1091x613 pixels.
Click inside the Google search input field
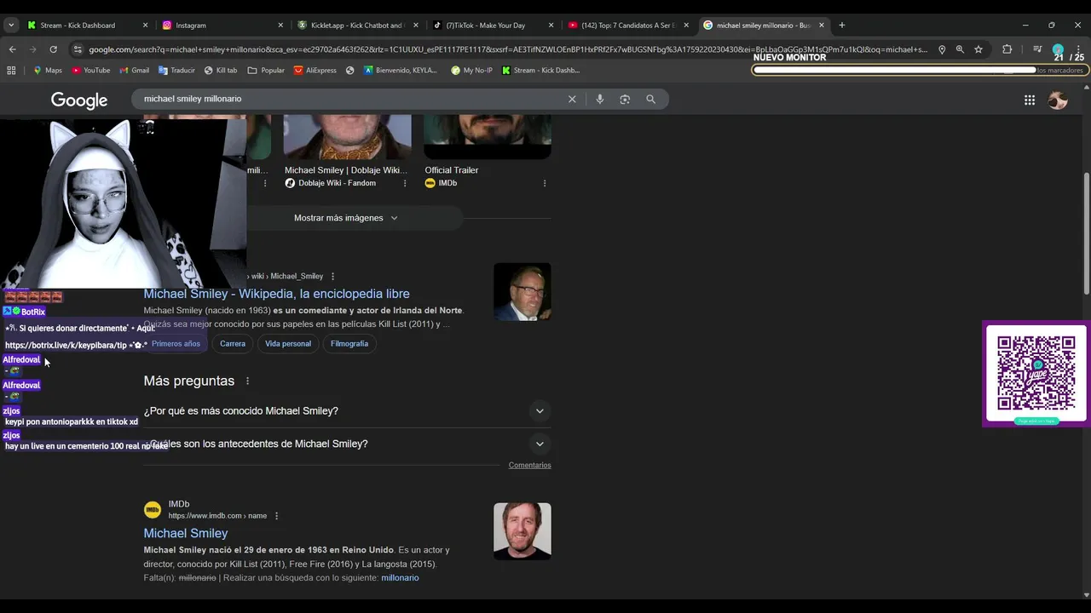349,99
